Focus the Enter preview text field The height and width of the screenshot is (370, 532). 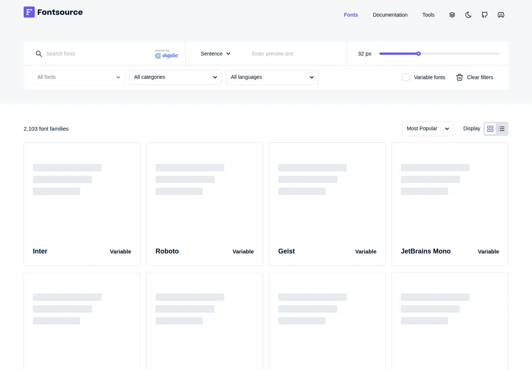(295, 54)
